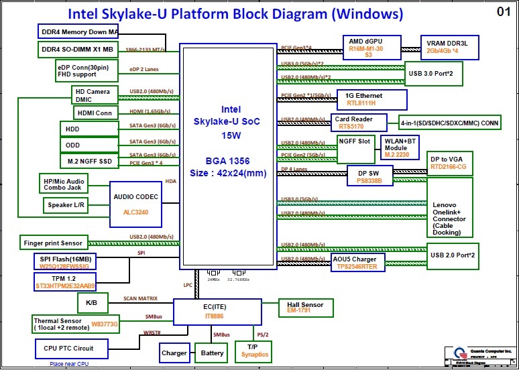Click the "4-in-1(SD/SDHC/SDXC/MMC) CONN" block

[450, 123]
